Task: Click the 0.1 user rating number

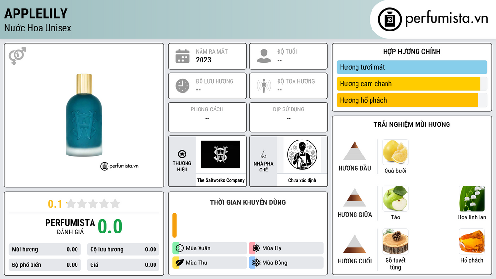Action: point(55,204)
